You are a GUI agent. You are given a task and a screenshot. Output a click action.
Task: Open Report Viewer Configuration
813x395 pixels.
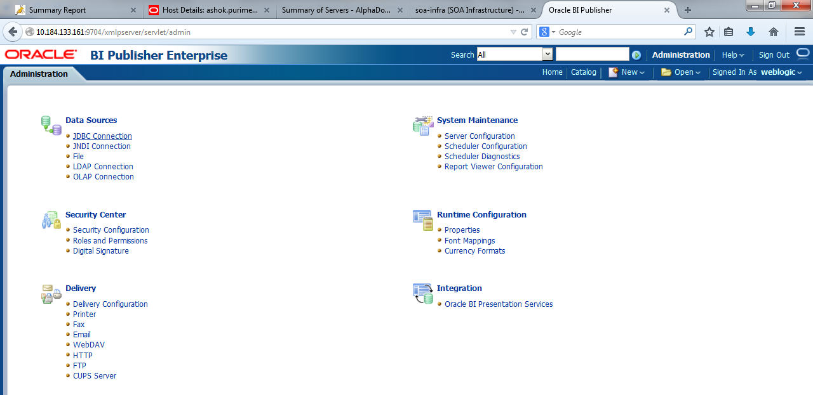click(494, 167)
